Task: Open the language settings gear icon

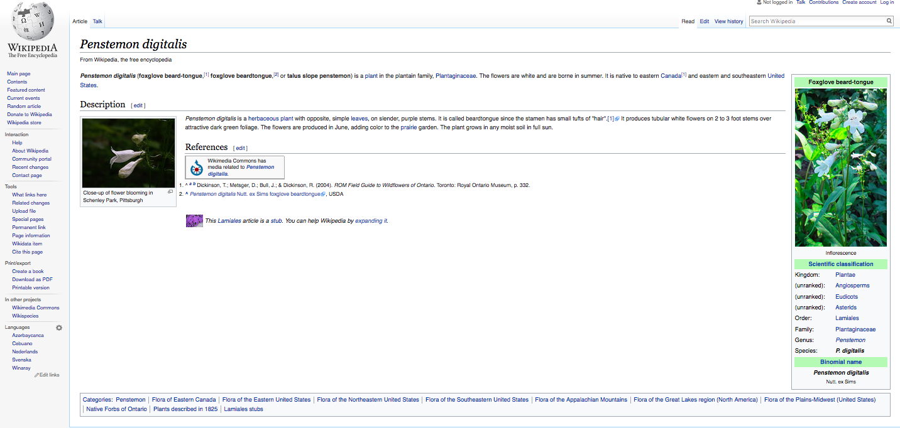Action: click(59, 328)
